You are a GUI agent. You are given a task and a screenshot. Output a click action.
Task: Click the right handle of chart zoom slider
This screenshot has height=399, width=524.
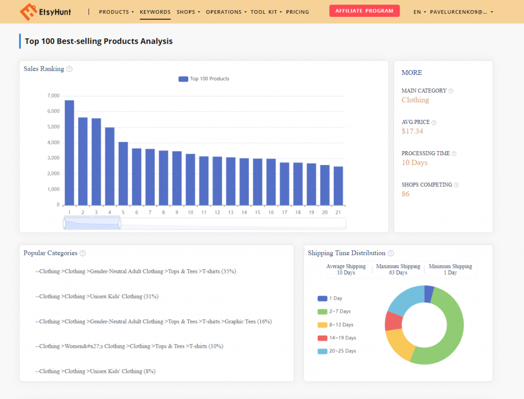tap(120, 224)
